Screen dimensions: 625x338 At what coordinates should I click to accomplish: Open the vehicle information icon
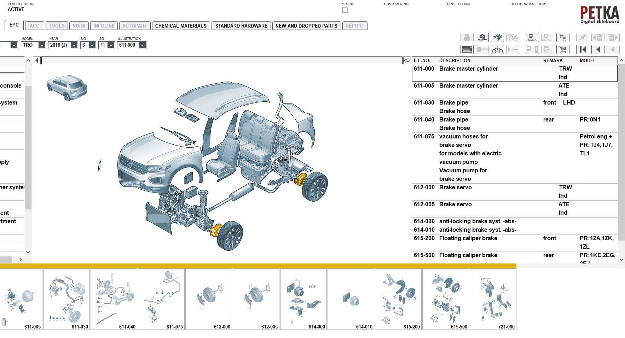tap(497, 49)
